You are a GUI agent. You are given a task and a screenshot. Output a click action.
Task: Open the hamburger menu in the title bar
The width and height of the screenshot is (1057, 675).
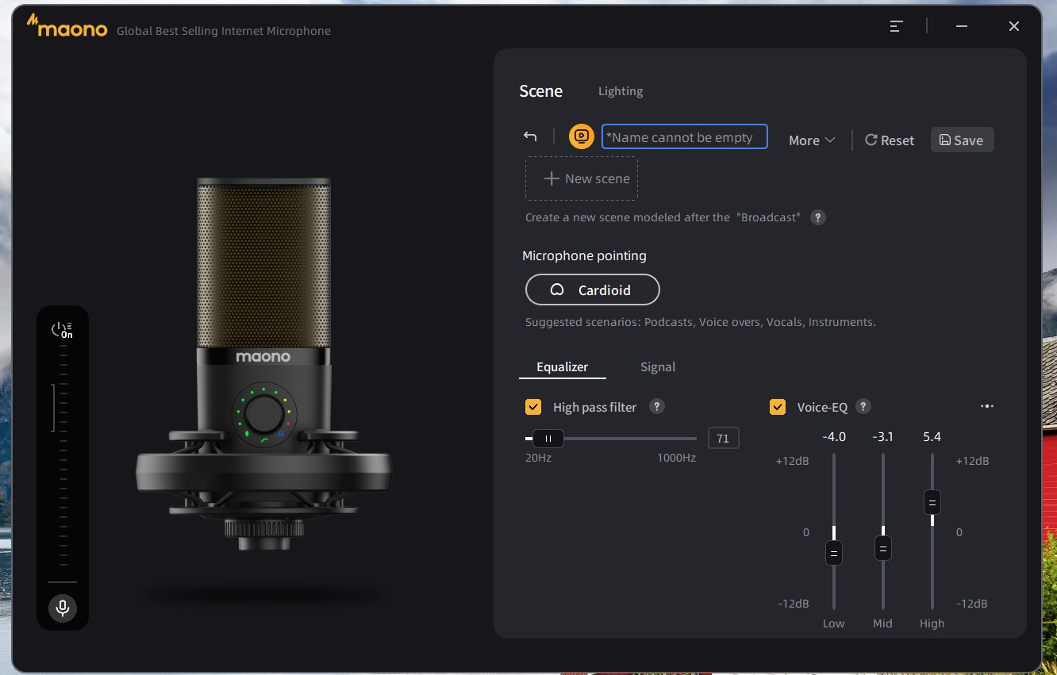(x=896, y=26)
